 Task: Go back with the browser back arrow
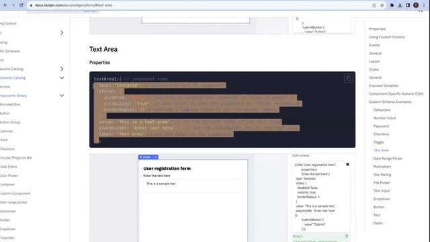coord(5,5)
